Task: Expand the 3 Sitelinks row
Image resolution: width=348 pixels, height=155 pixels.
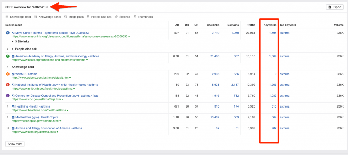Action: pyautogui.click(x=20, y=41)
